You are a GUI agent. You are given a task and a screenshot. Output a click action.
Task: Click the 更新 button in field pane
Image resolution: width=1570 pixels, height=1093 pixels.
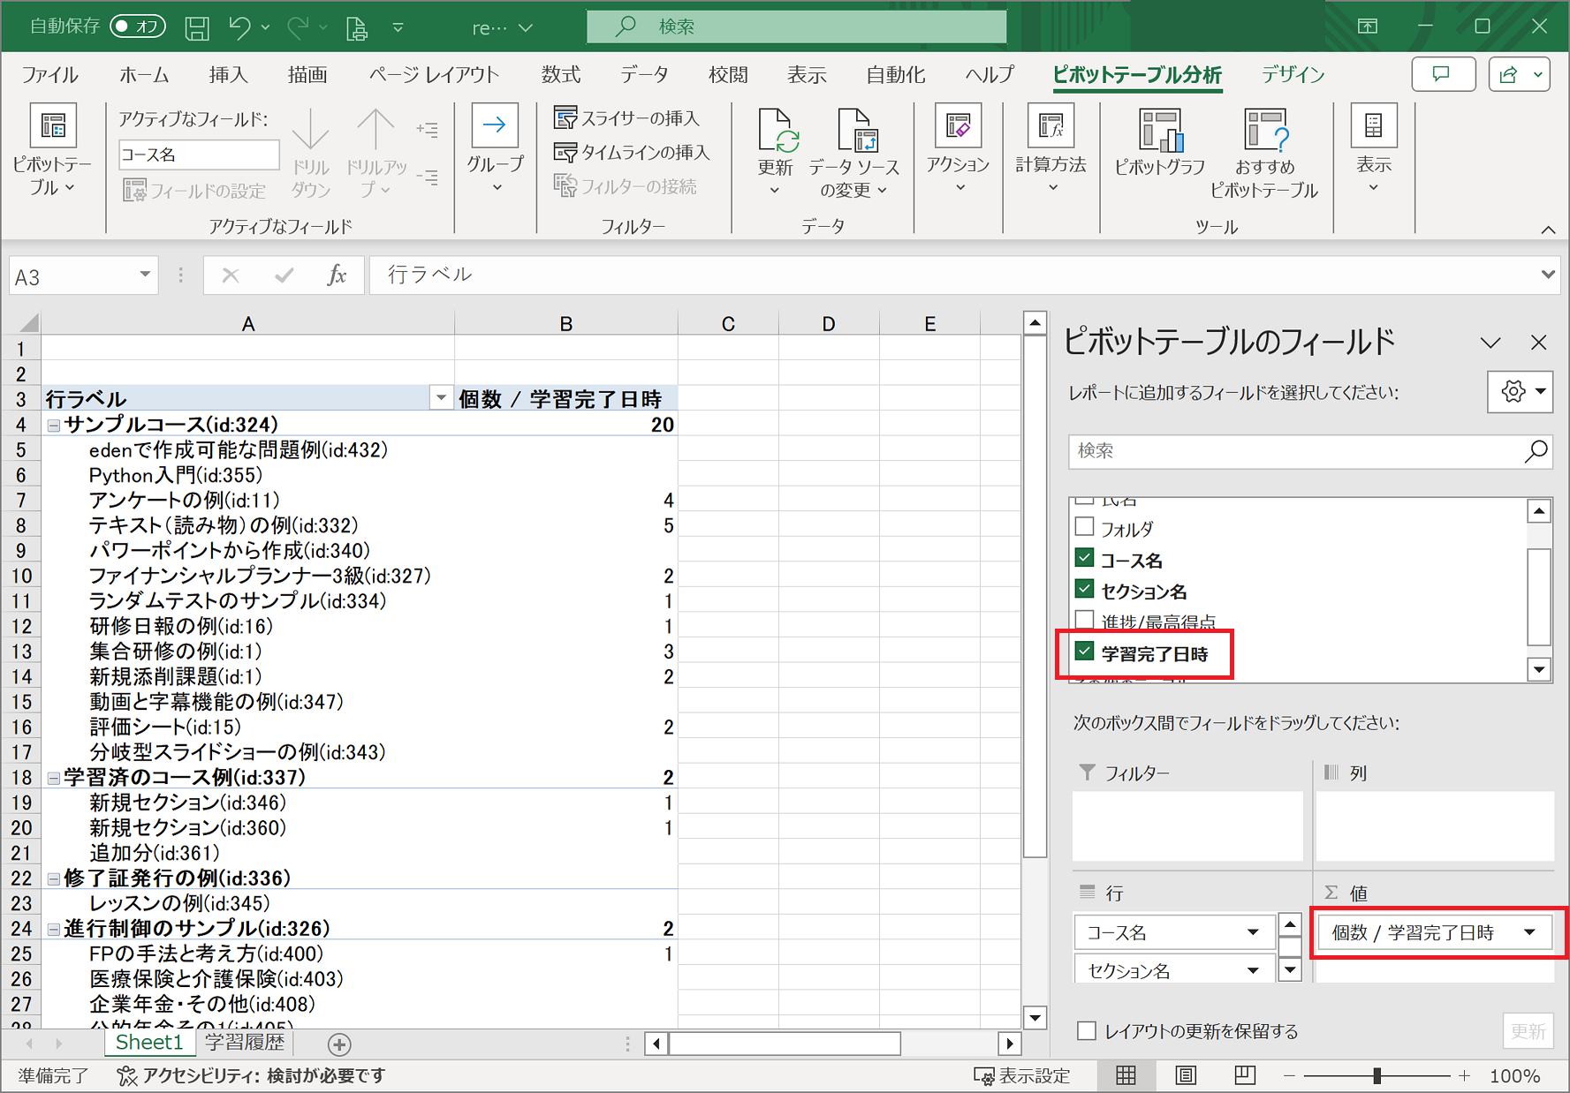coord(1528,1031)
